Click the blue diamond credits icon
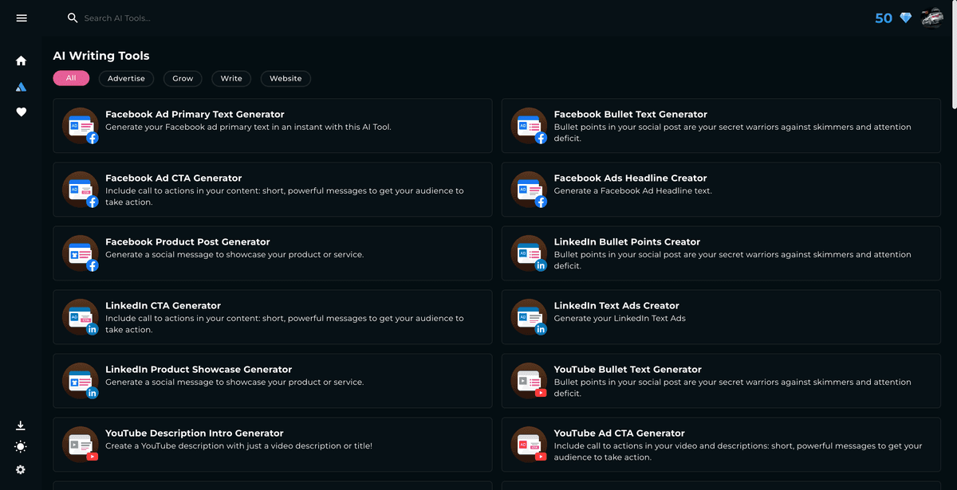Viewport: 957px width, 490px height. (905, 18)
